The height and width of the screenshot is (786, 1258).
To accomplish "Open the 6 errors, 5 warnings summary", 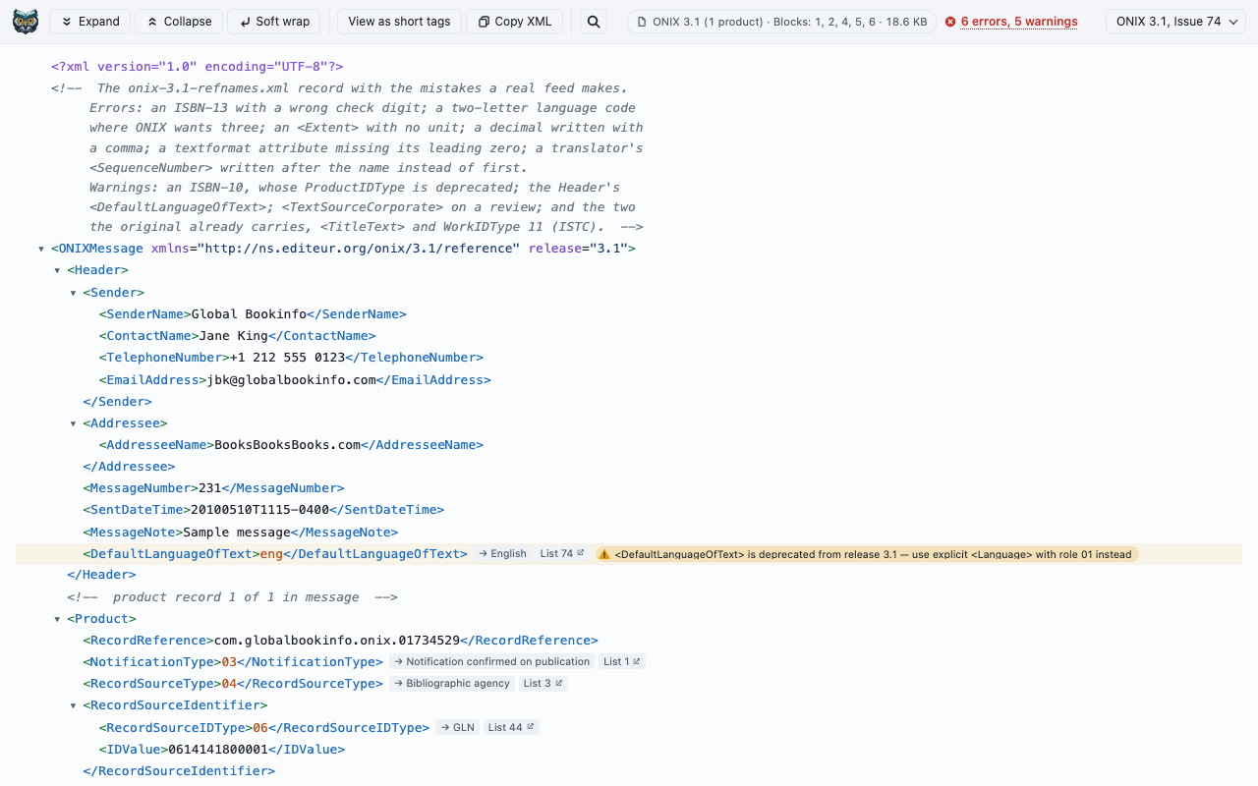I will pos(1011,22).
